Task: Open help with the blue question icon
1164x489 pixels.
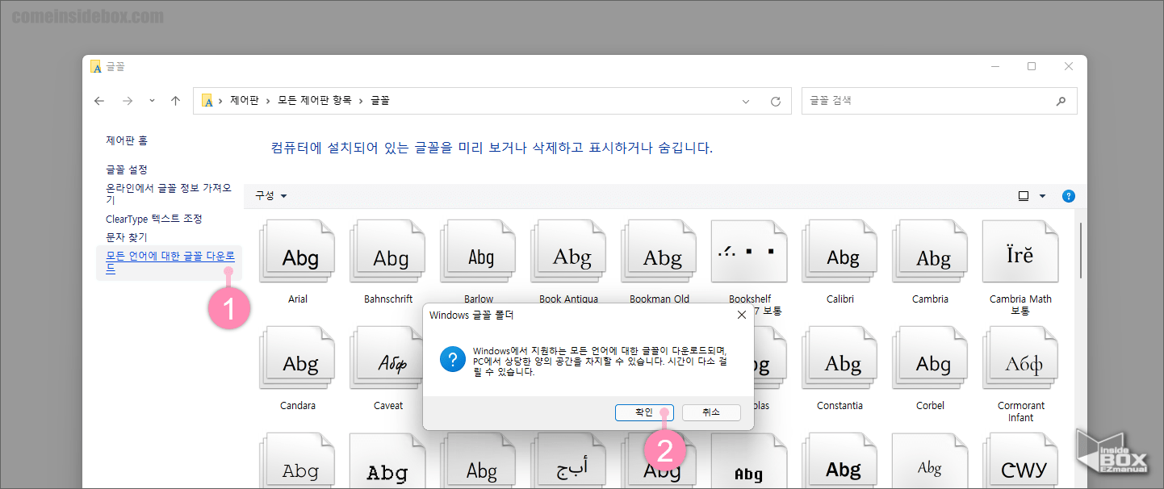Action: pyautogui.click(x=1069, y=196)
